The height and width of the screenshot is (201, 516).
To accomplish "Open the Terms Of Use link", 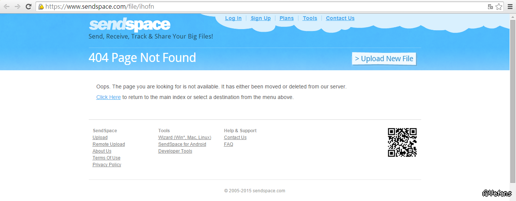I will [107, 158].
